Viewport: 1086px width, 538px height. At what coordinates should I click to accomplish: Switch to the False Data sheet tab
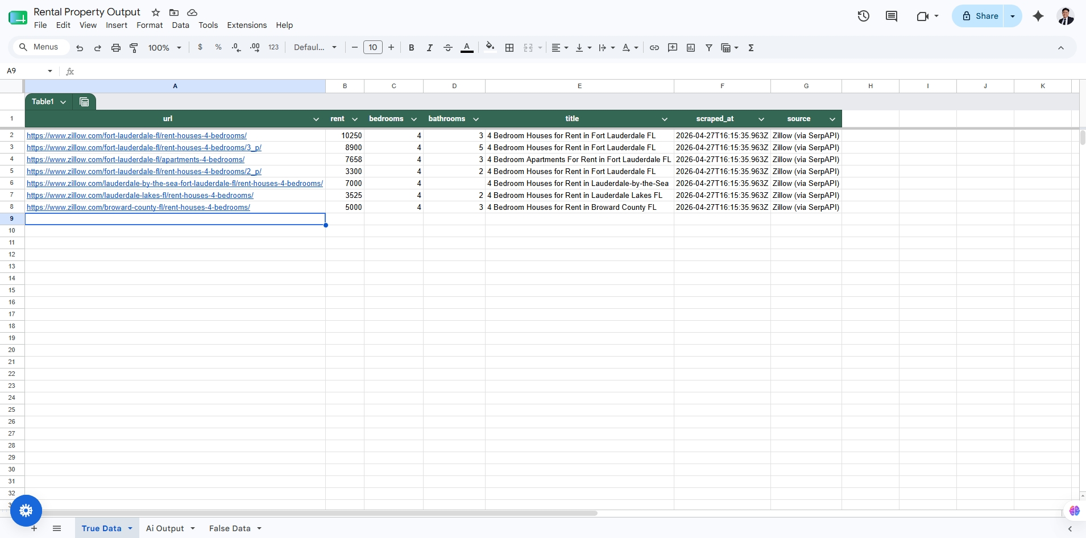230,528
